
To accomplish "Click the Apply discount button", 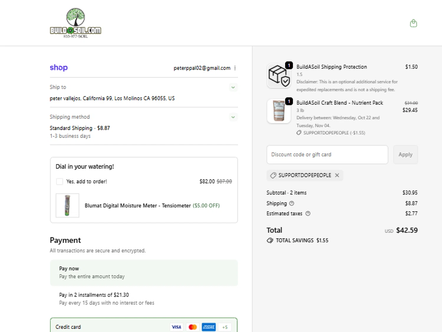I will pos(405,155).
